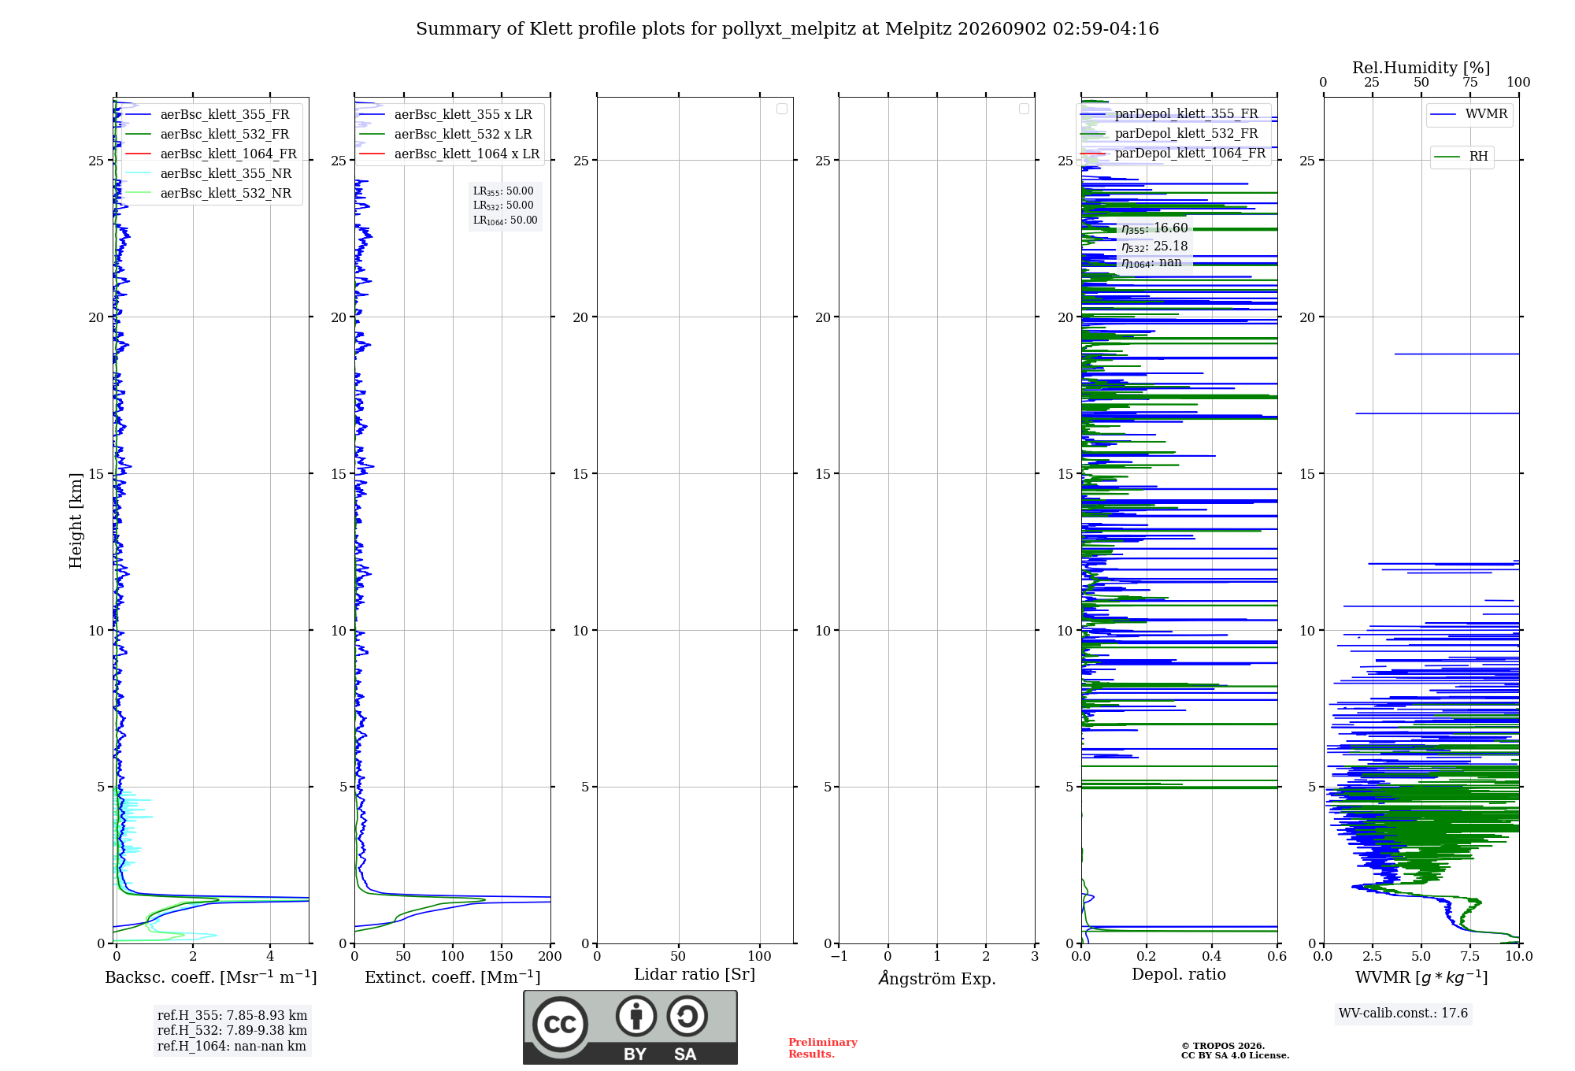Click the legend label 'aerBsc_klett_355 x LR'
This screenshot has width=1575, height=1071.
click(x=463, y=114)
